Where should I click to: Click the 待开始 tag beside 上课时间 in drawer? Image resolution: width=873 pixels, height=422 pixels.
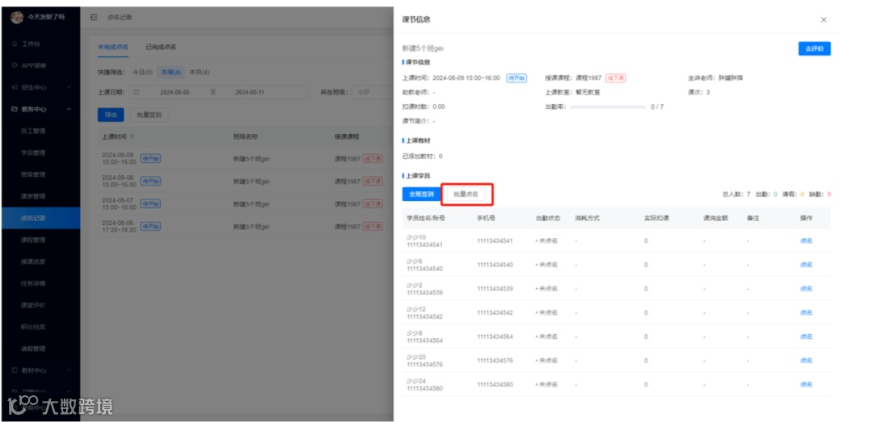coord(517,77)
